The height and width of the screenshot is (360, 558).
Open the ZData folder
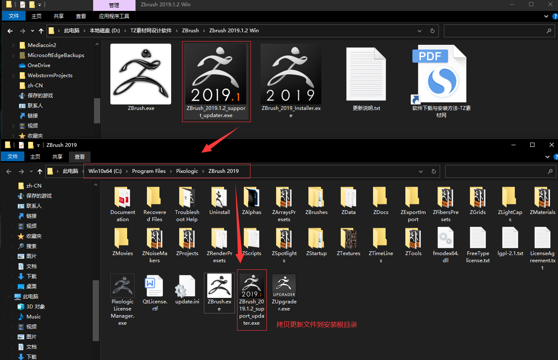click(x=348, y=201)
